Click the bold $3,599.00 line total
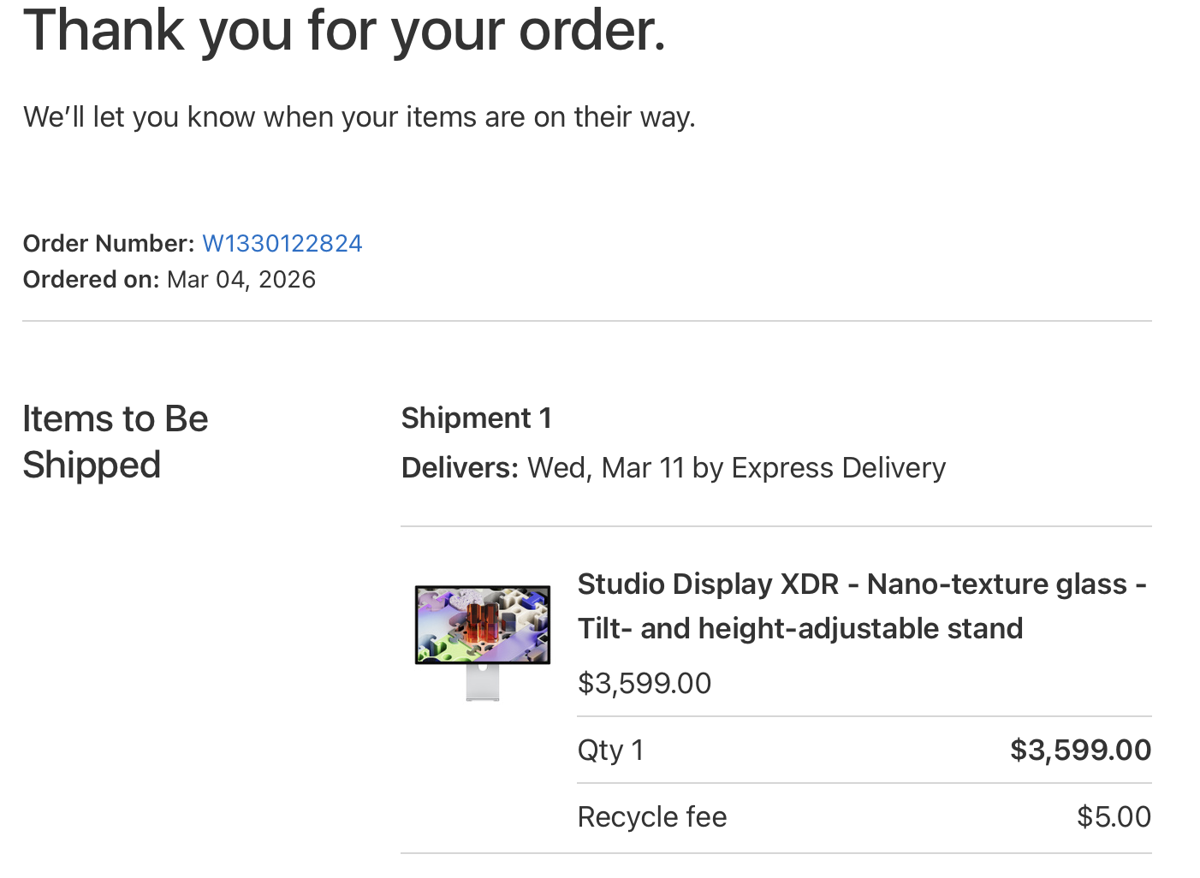The image size is (1200, 878). [1080, 750]
